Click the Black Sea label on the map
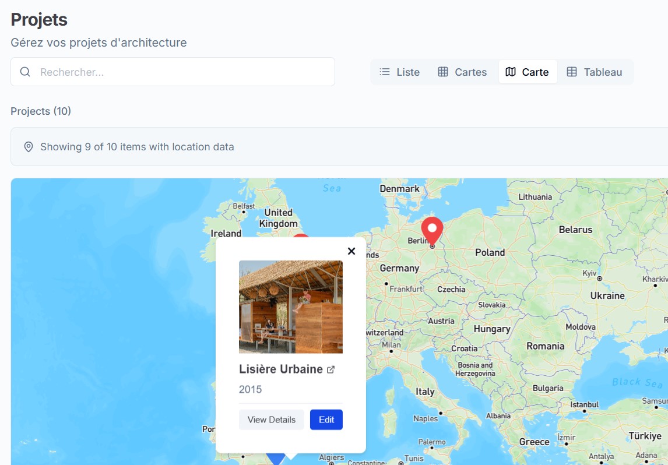668x465 pixels. [637, 382]
